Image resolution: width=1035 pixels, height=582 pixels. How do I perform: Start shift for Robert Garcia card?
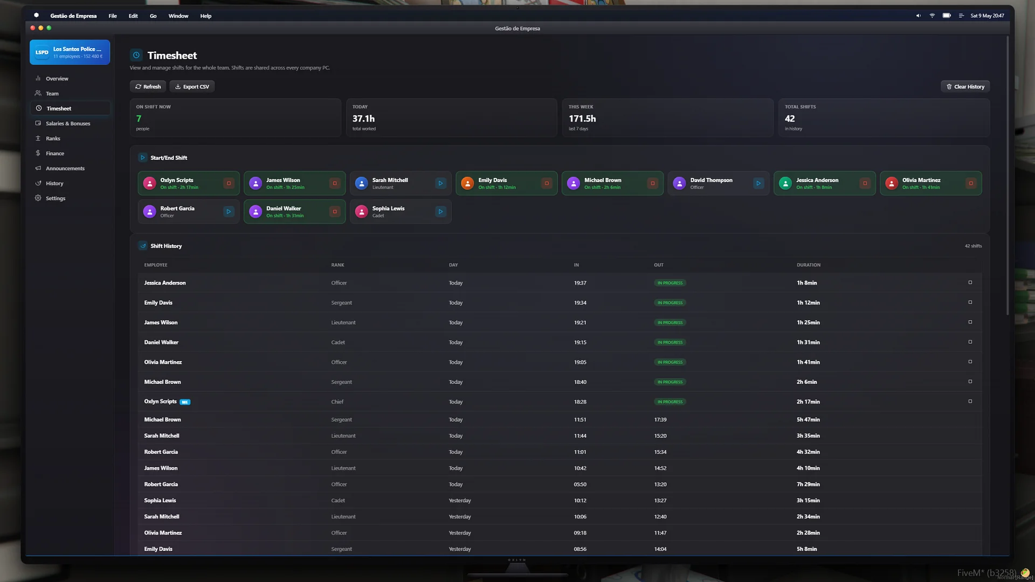click(229, 211)
